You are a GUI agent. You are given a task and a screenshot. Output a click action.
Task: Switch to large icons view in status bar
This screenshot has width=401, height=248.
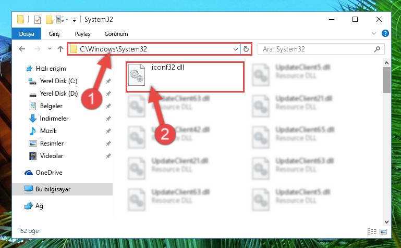click(x=383, y=231)
